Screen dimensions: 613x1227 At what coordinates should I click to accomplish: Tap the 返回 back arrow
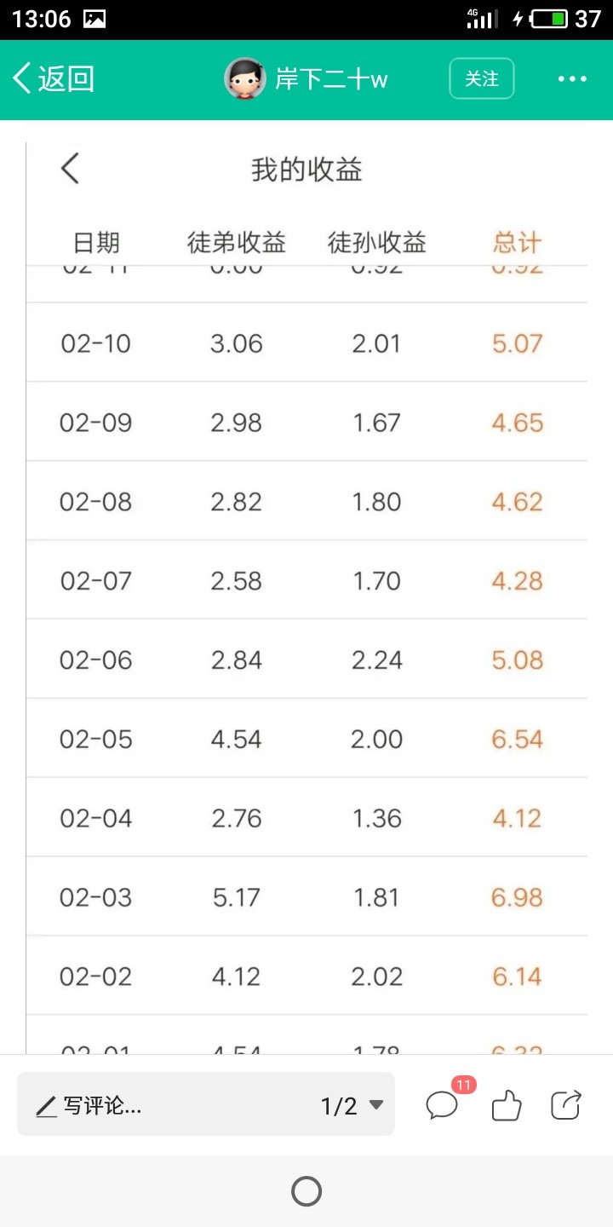[x=52, y=78]
